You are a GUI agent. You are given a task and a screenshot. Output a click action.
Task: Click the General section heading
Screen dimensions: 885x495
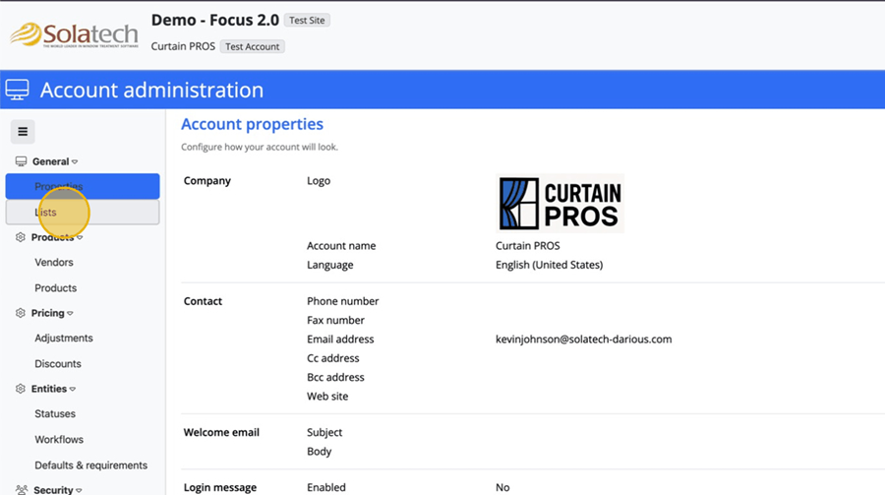coord(50,161)
